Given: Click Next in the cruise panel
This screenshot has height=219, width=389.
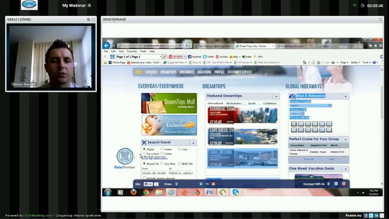Looking at the screenshot, I should 332,159.
